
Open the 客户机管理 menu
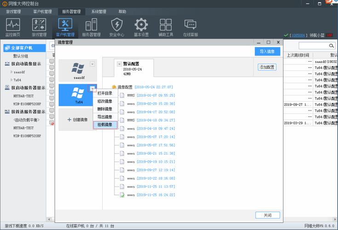(42, 11)
